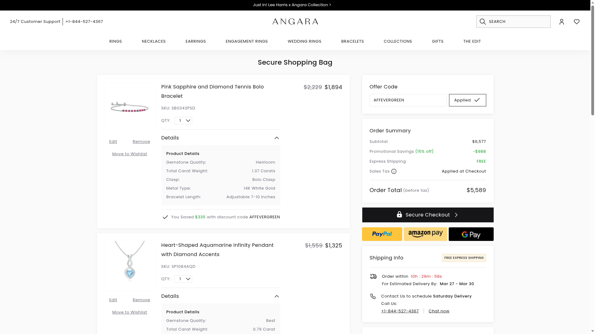Viewport: 595px width, 334px height.
Task: Click the Sales Tax info icon
Action: point(394,171)
